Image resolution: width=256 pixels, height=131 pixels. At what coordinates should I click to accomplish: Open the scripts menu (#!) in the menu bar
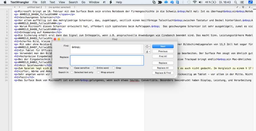104,2
